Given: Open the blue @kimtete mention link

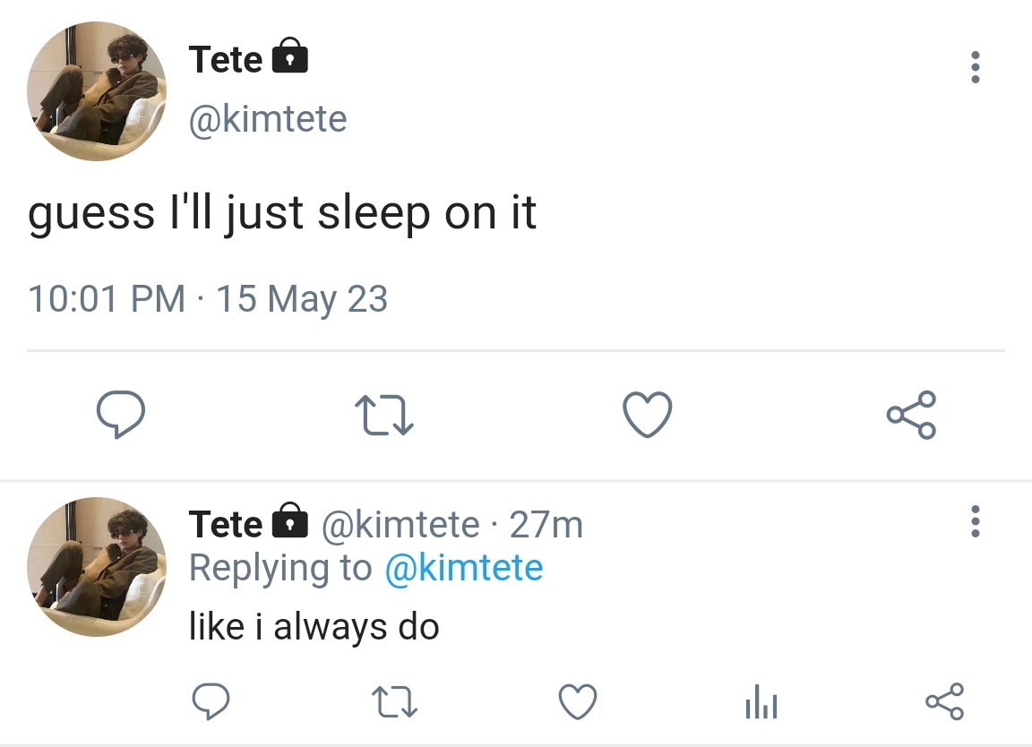Looking at the screenshot, I should 464,568.
